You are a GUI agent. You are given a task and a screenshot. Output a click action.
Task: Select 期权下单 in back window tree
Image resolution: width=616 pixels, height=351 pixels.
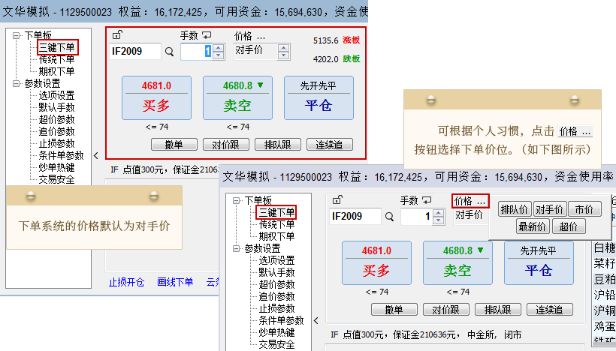[56, 71]
